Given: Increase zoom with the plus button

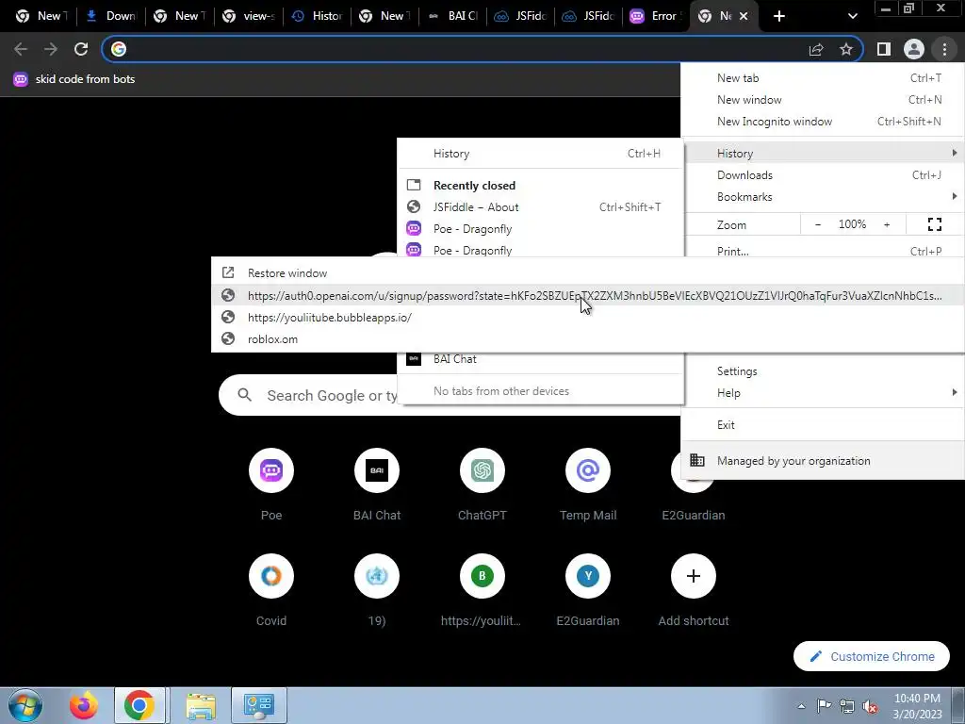Looking at the screenshot, I should pos(887,224).
